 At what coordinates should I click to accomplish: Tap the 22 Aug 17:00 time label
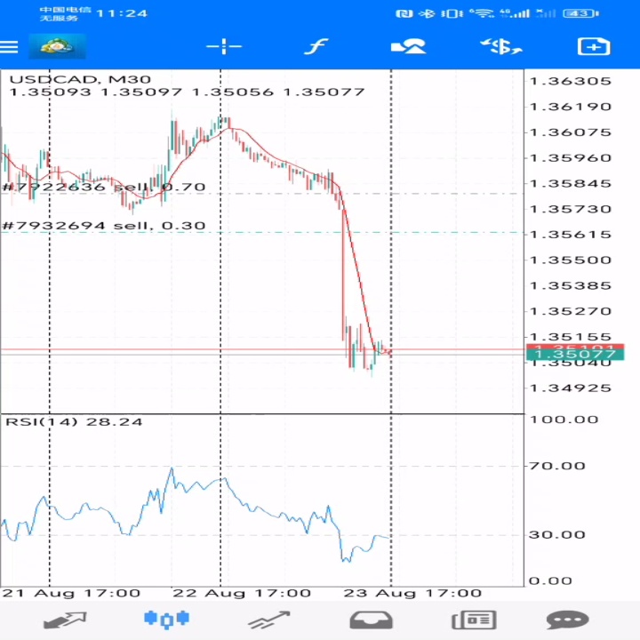[x=242, y=593]
